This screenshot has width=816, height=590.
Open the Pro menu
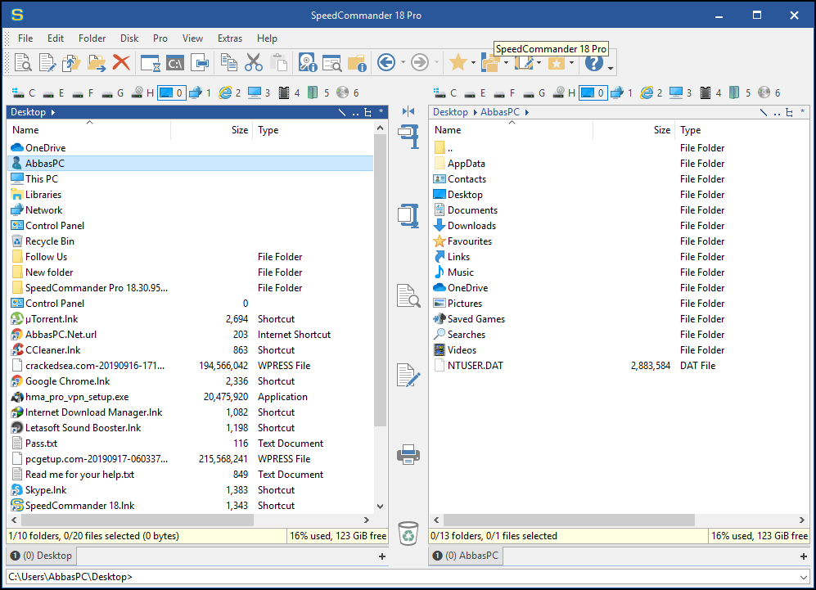pos(160,38)
